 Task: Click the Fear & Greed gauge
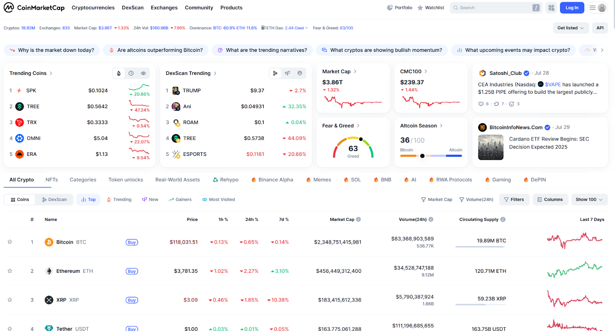click(353, 148)
